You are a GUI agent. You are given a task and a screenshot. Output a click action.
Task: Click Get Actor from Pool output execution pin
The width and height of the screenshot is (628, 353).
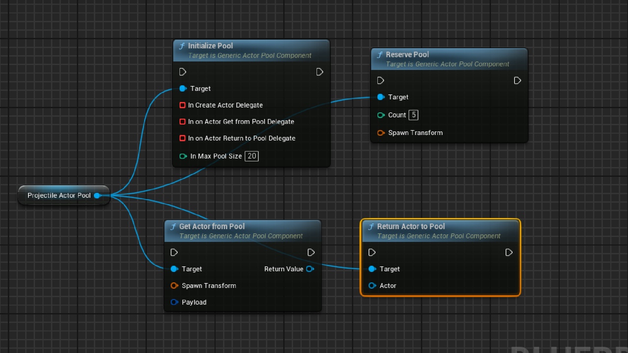(x=311, y=252)
